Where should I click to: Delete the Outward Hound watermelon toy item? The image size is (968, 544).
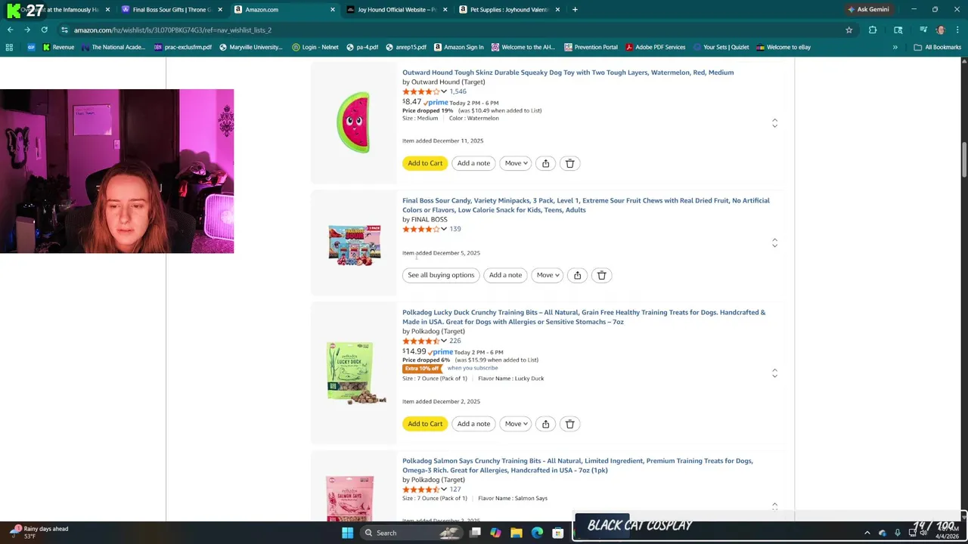click(x=570, y=163)
